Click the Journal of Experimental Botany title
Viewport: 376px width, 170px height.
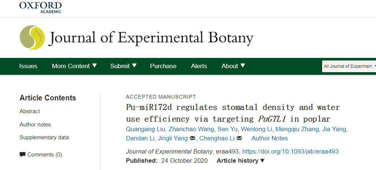coord(151,38)
